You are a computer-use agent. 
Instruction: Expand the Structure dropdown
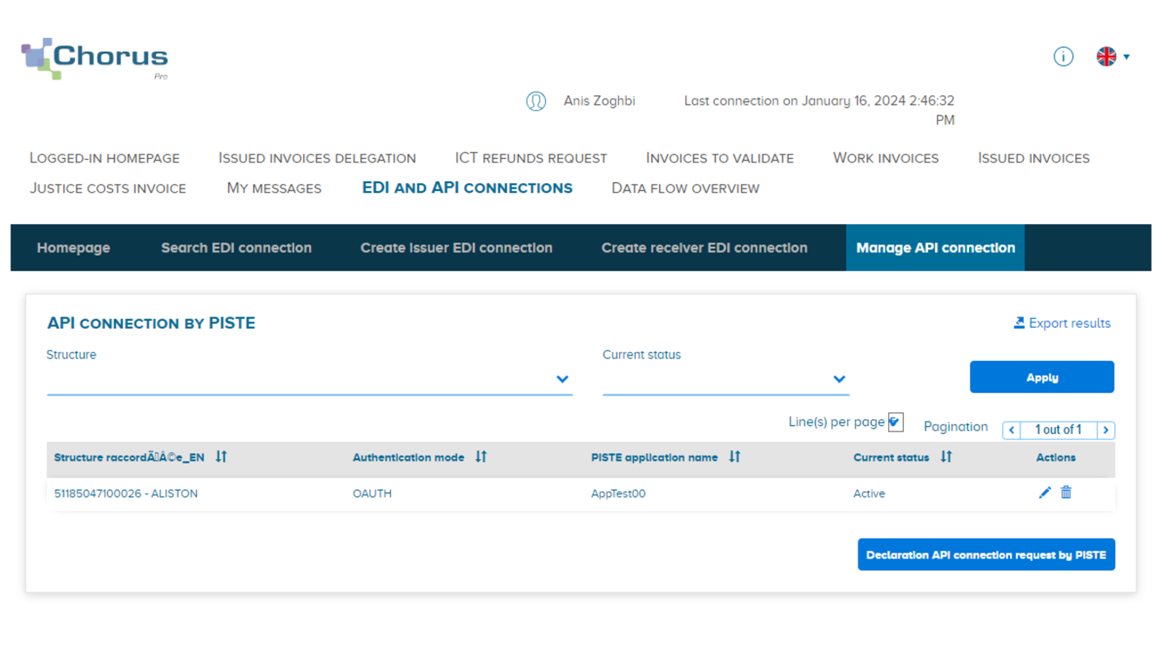coord(562,379)
